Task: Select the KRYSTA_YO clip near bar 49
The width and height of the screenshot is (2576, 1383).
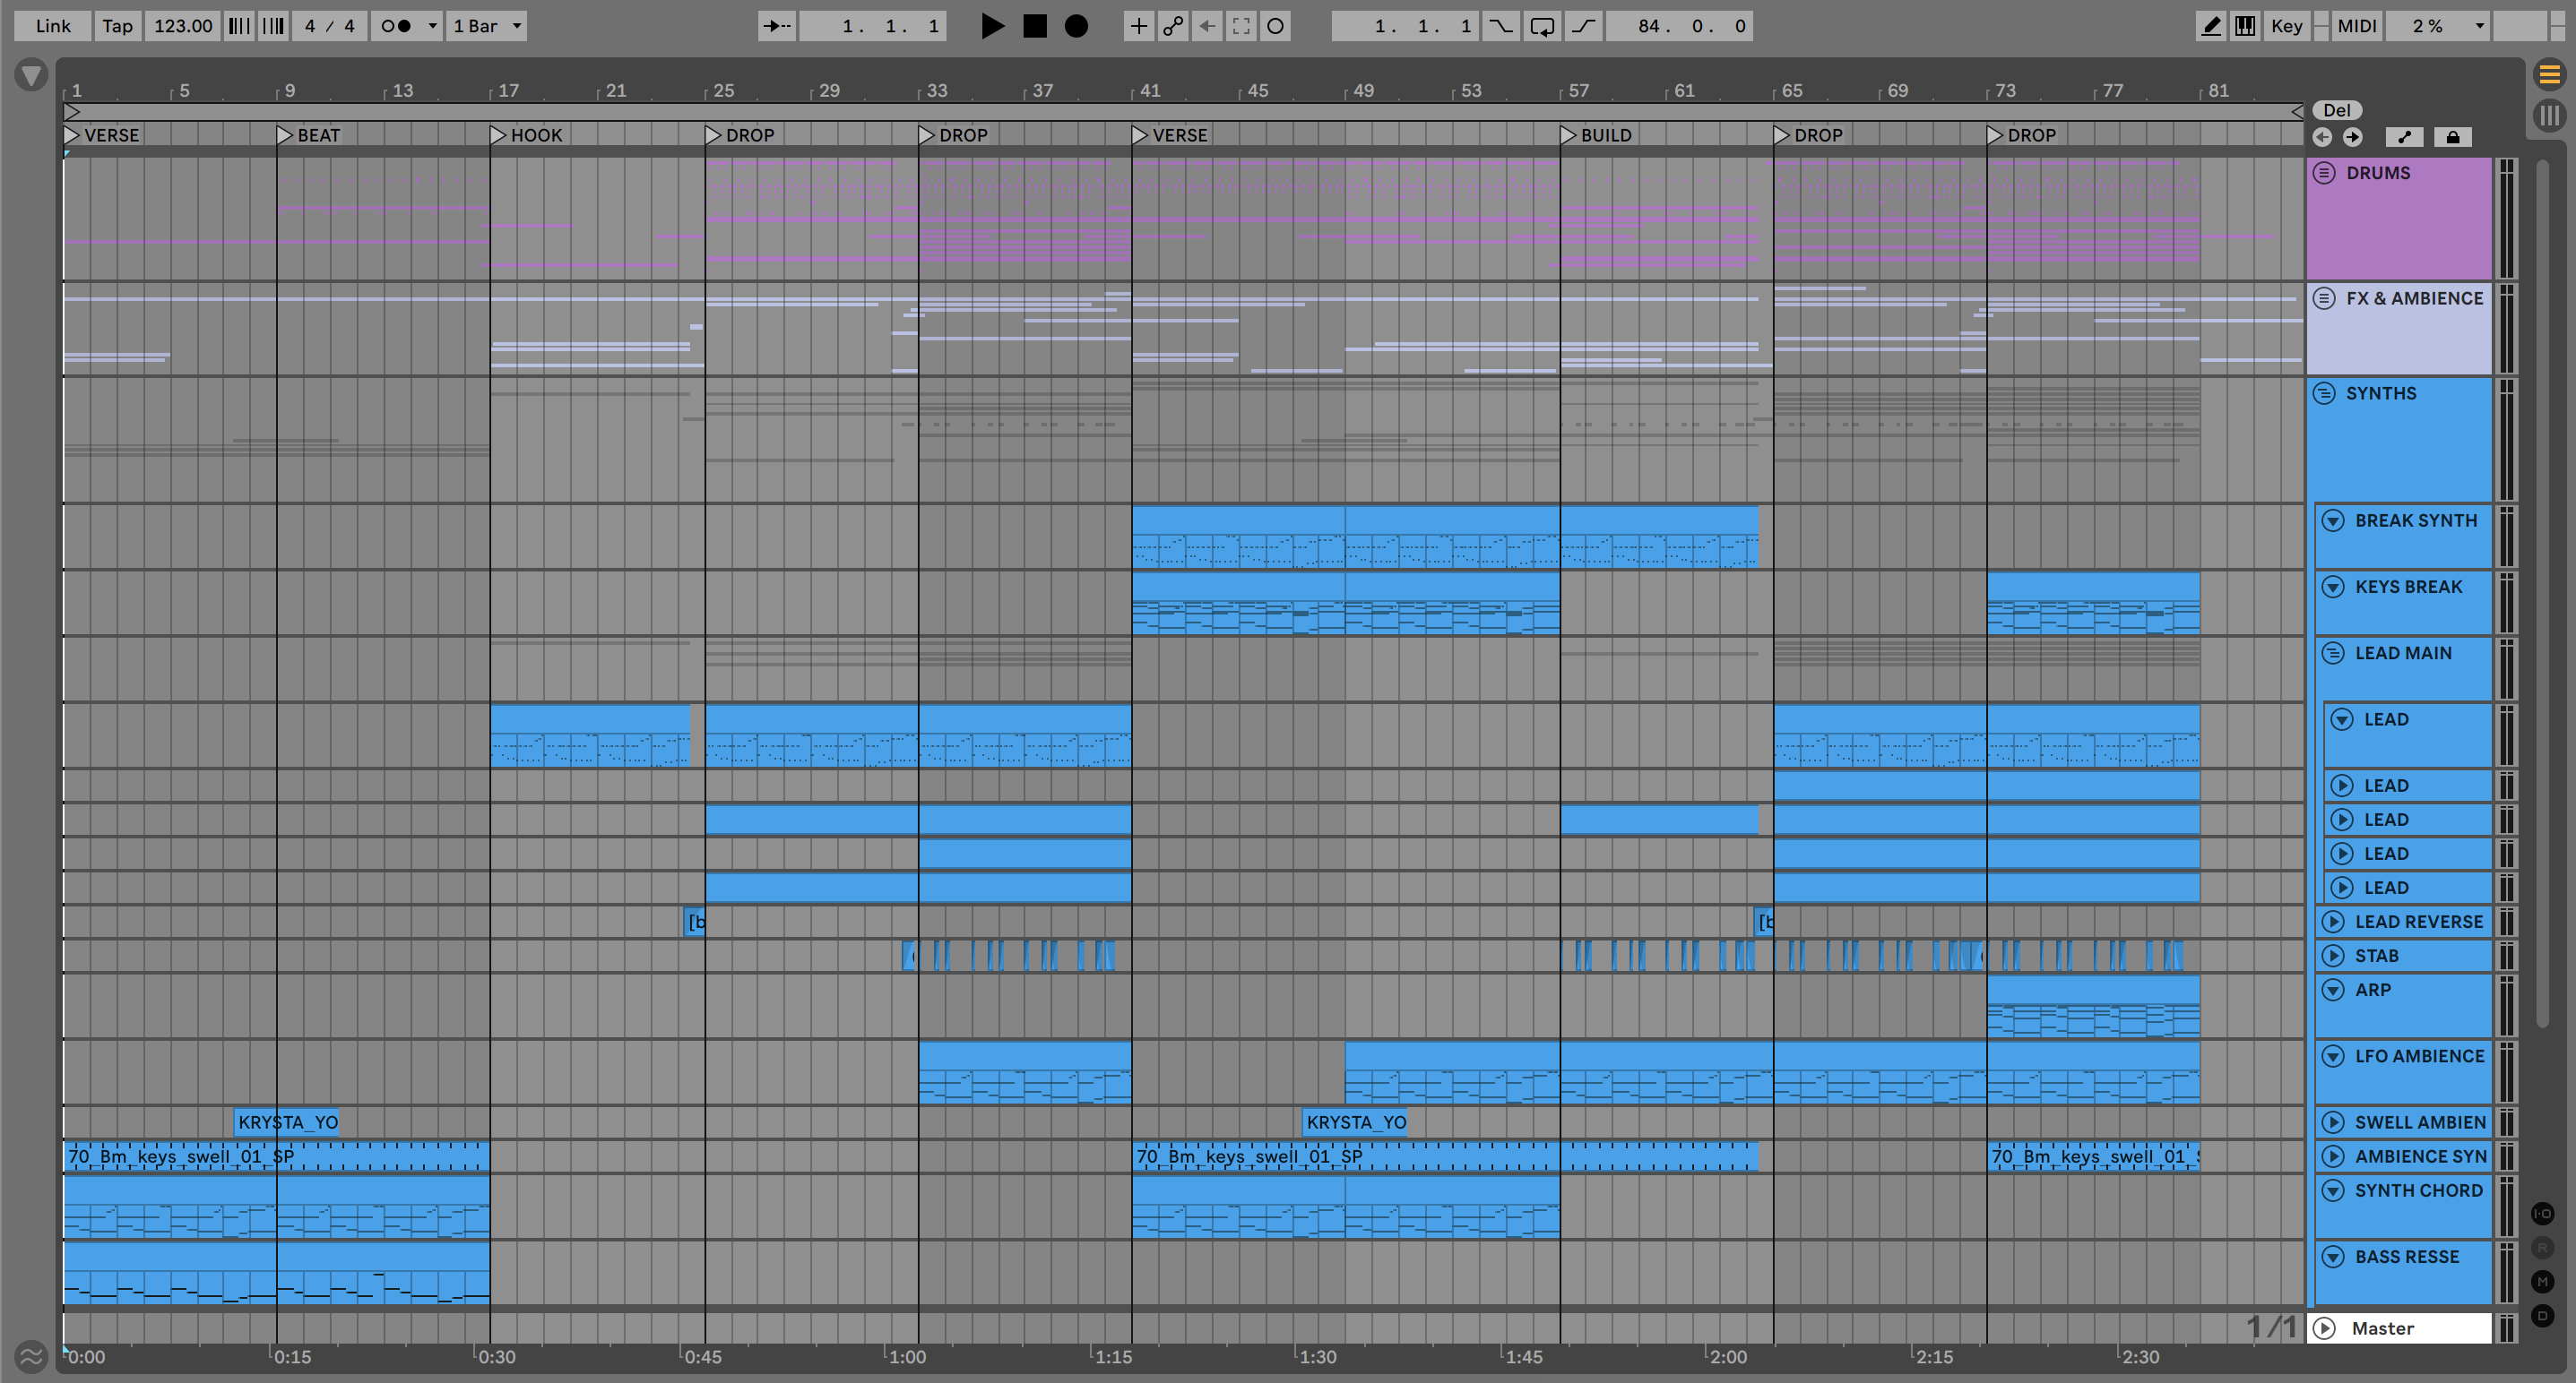Action: (x=1355, y=1122)
